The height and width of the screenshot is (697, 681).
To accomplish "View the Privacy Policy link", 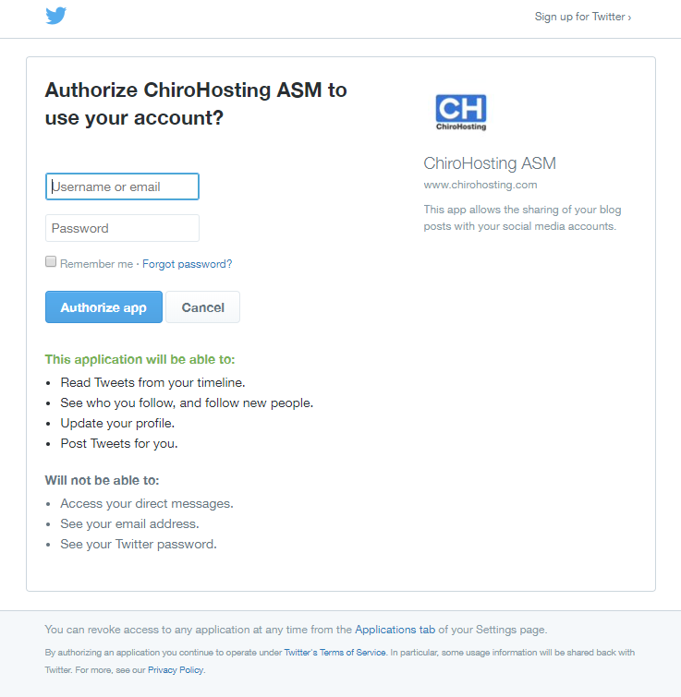I will 175,670.
